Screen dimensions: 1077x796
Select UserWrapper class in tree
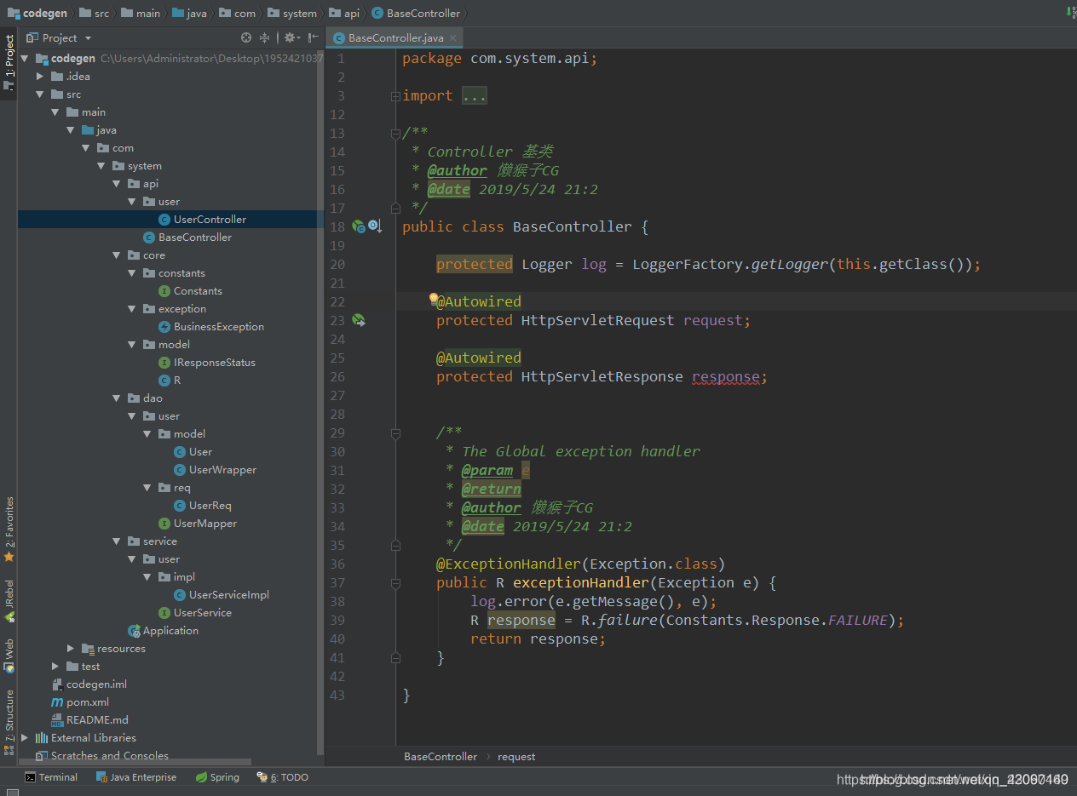point(222,470)
